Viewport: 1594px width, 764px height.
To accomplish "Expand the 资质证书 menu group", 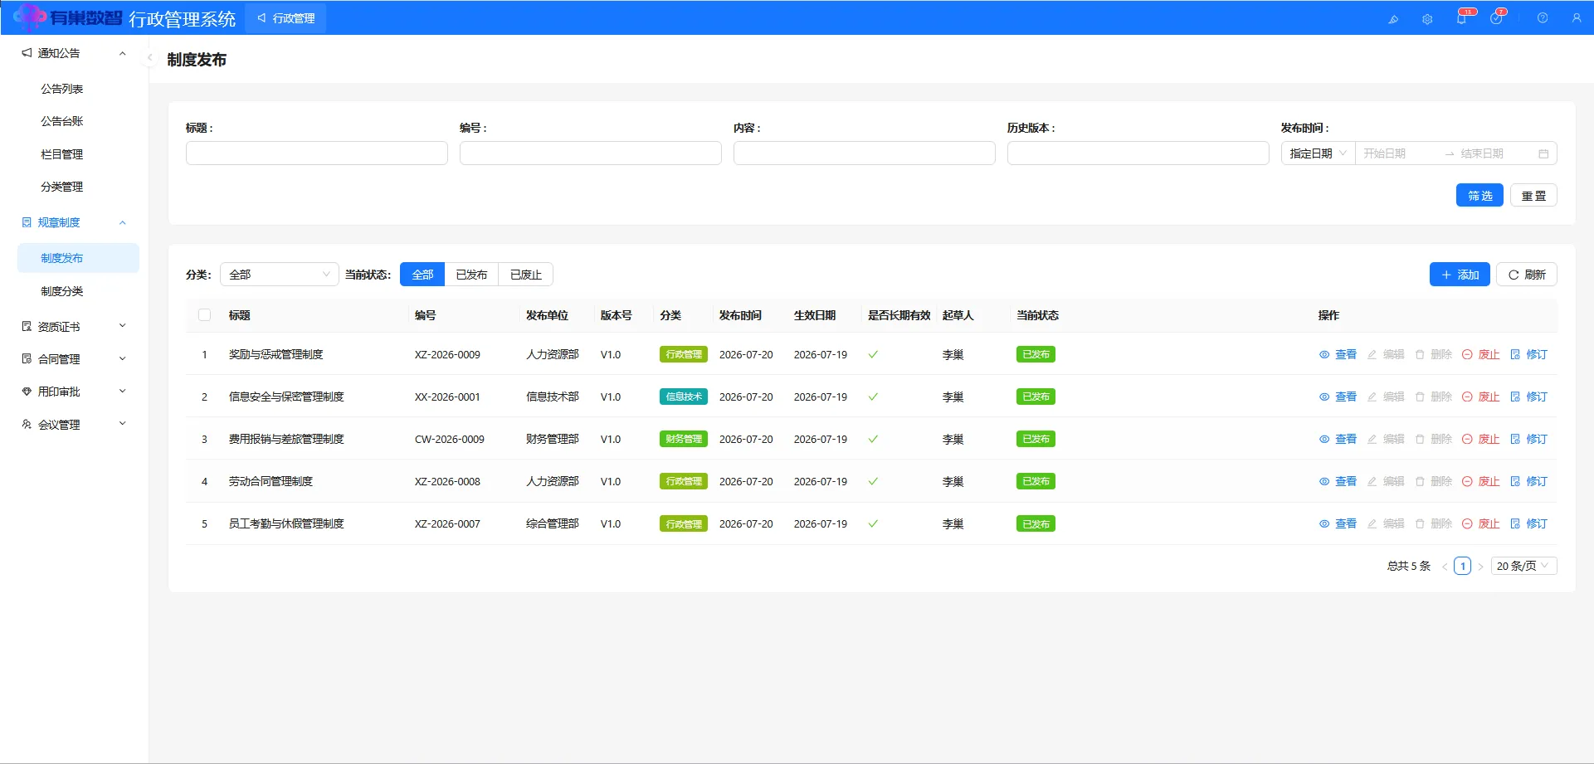I will click(x=75, y=327).
